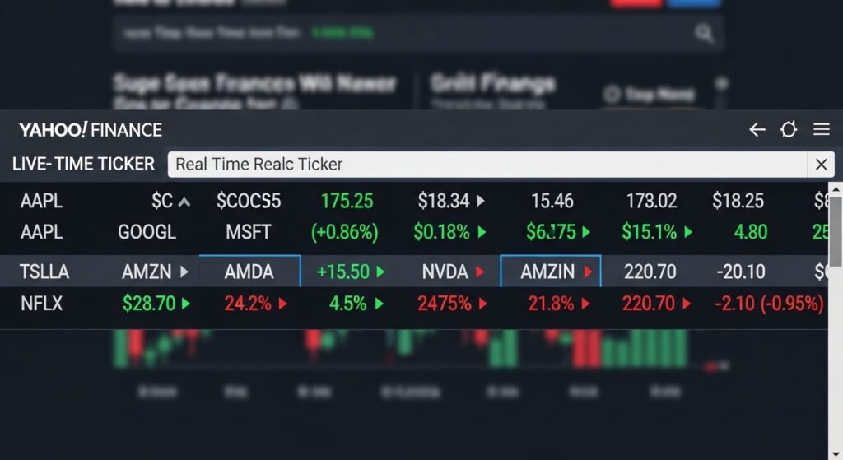Screen dimensions: 843x460
Task: Click into the Real Time Ticker search field
Action: [486, 165]
